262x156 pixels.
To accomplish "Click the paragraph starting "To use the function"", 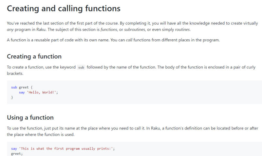I will click(133, 131).
